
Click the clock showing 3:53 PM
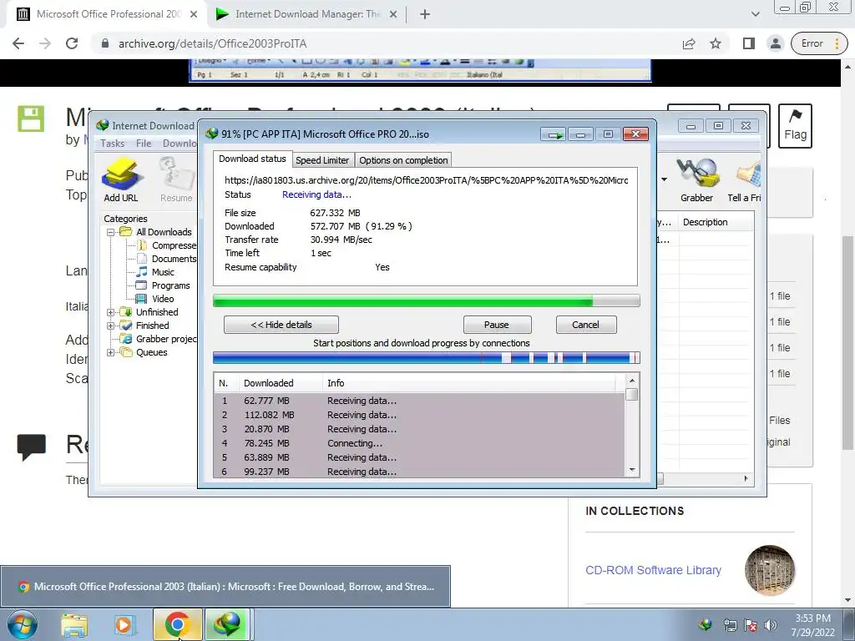click(x=812, y=618)
